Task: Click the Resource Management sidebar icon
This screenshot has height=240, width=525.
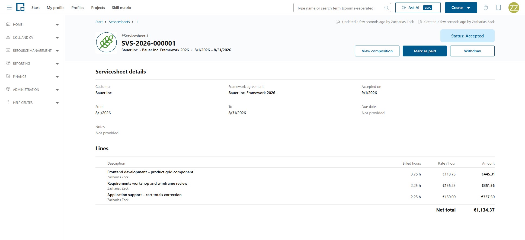Action: 8,50
